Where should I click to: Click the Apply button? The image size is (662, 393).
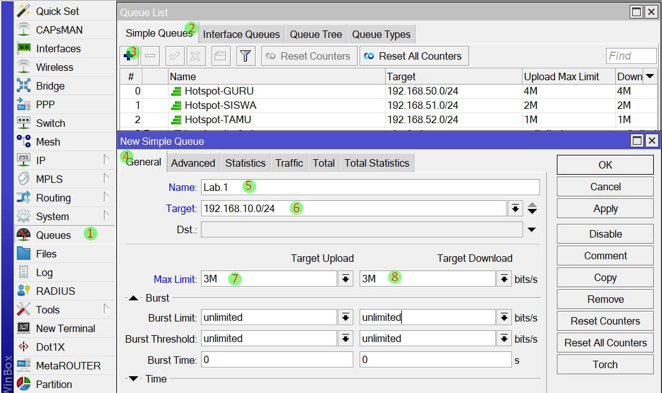click(x=605, y=209)
